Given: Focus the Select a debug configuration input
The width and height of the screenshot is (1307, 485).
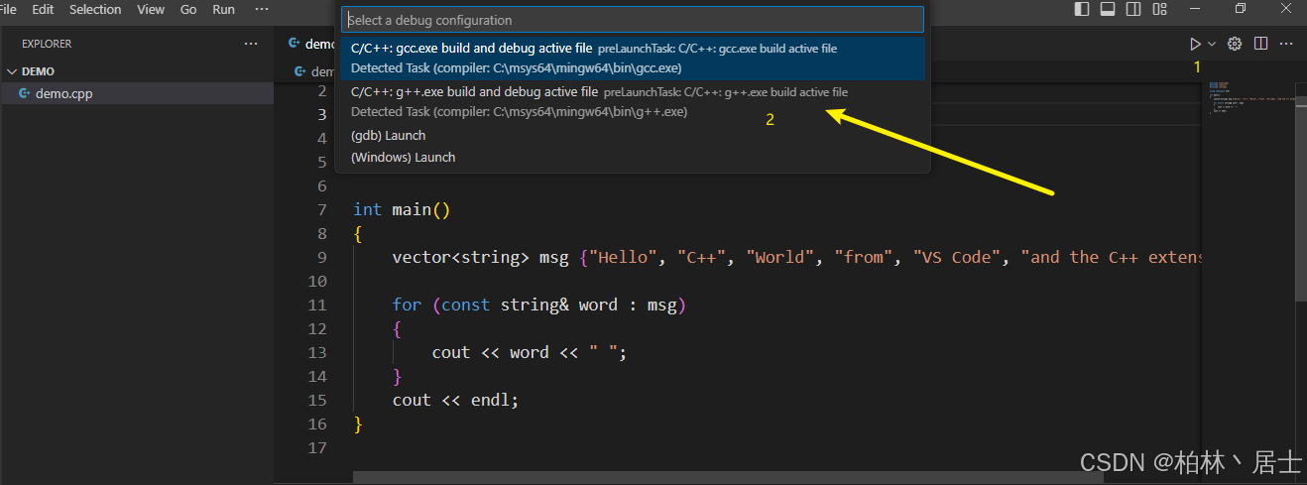Looking at the screenshot, I should [x=633, y=20].
